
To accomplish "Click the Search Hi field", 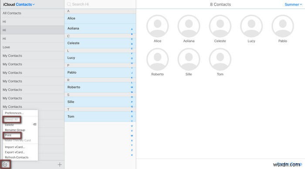I will 100,4.
